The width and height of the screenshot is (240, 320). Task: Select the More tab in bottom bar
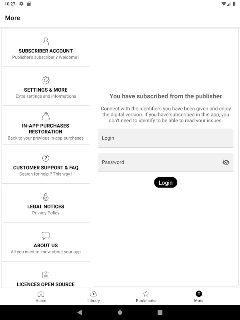(x=199, y=296)
